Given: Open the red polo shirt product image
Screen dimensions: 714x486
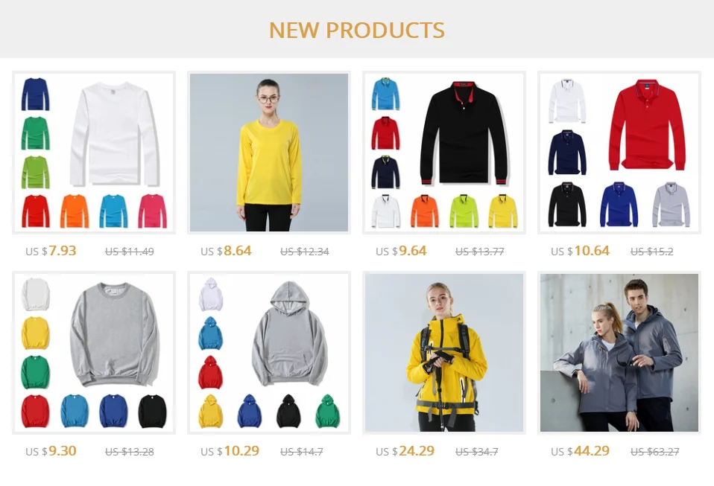Looking at the screenshot, I should (x=619, y=153).
